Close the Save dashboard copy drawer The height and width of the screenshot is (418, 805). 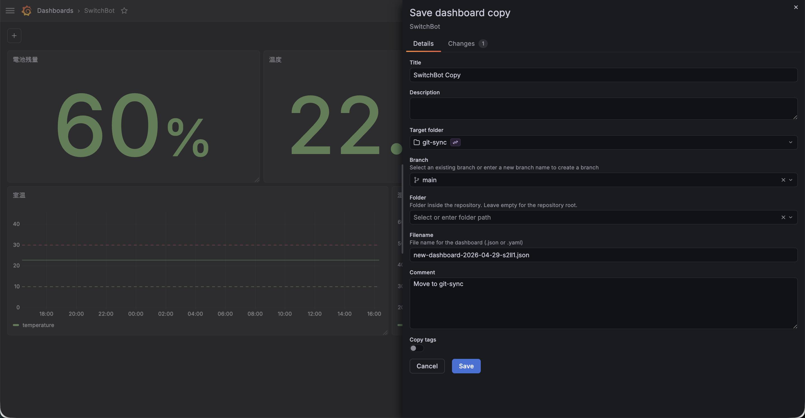795,7
